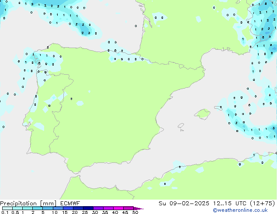
Task: Click the '[mm]' unit label
Action: [x=48, y=204]
